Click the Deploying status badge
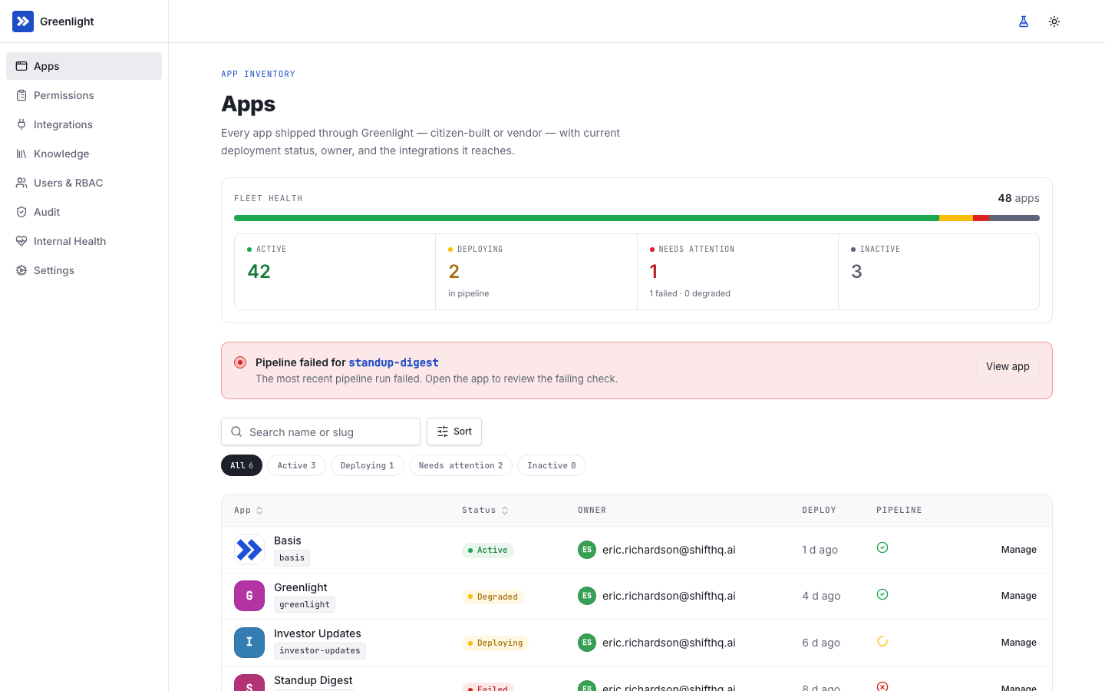This screenshot has width=1105, height=691. (495, 643)
